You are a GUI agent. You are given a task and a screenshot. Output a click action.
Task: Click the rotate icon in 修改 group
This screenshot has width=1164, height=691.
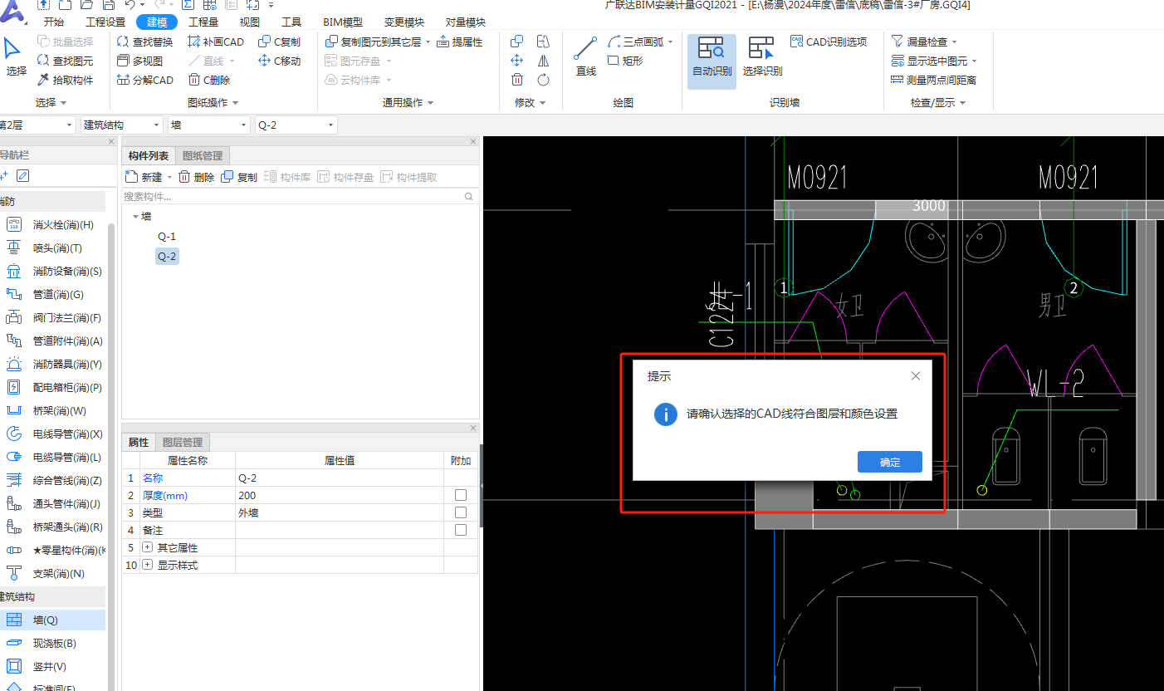(543, 80)
